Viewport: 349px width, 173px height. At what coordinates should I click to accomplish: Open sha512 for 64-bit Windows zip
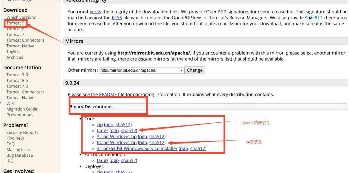pos(157,142)
